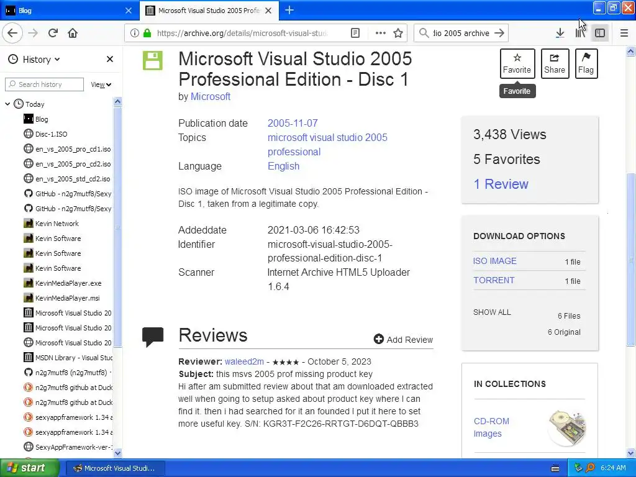636x477 pixels.
Task: Bookmark this page with star icon
Action: click(x=398, y=33)
